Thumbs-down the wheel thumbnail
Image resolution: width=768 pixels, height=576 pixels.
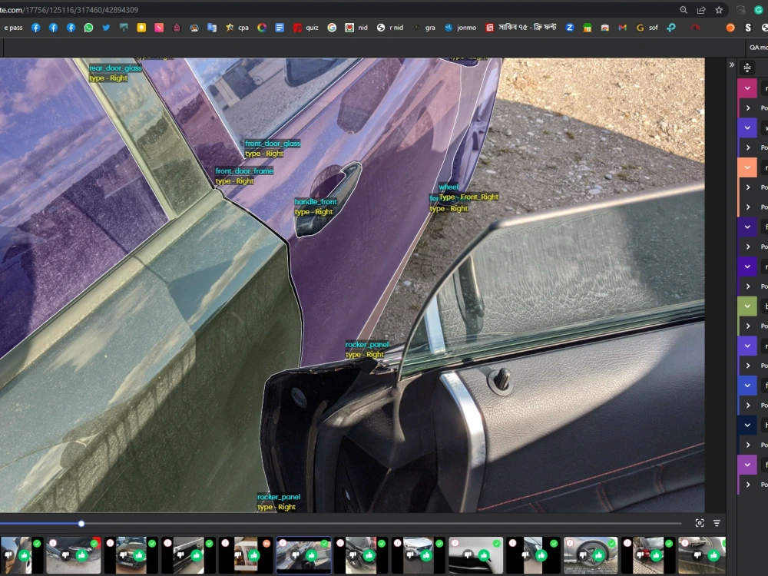[583, 555]
